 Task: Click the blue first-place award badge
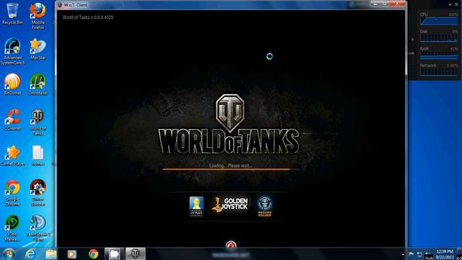click(196, 207)
